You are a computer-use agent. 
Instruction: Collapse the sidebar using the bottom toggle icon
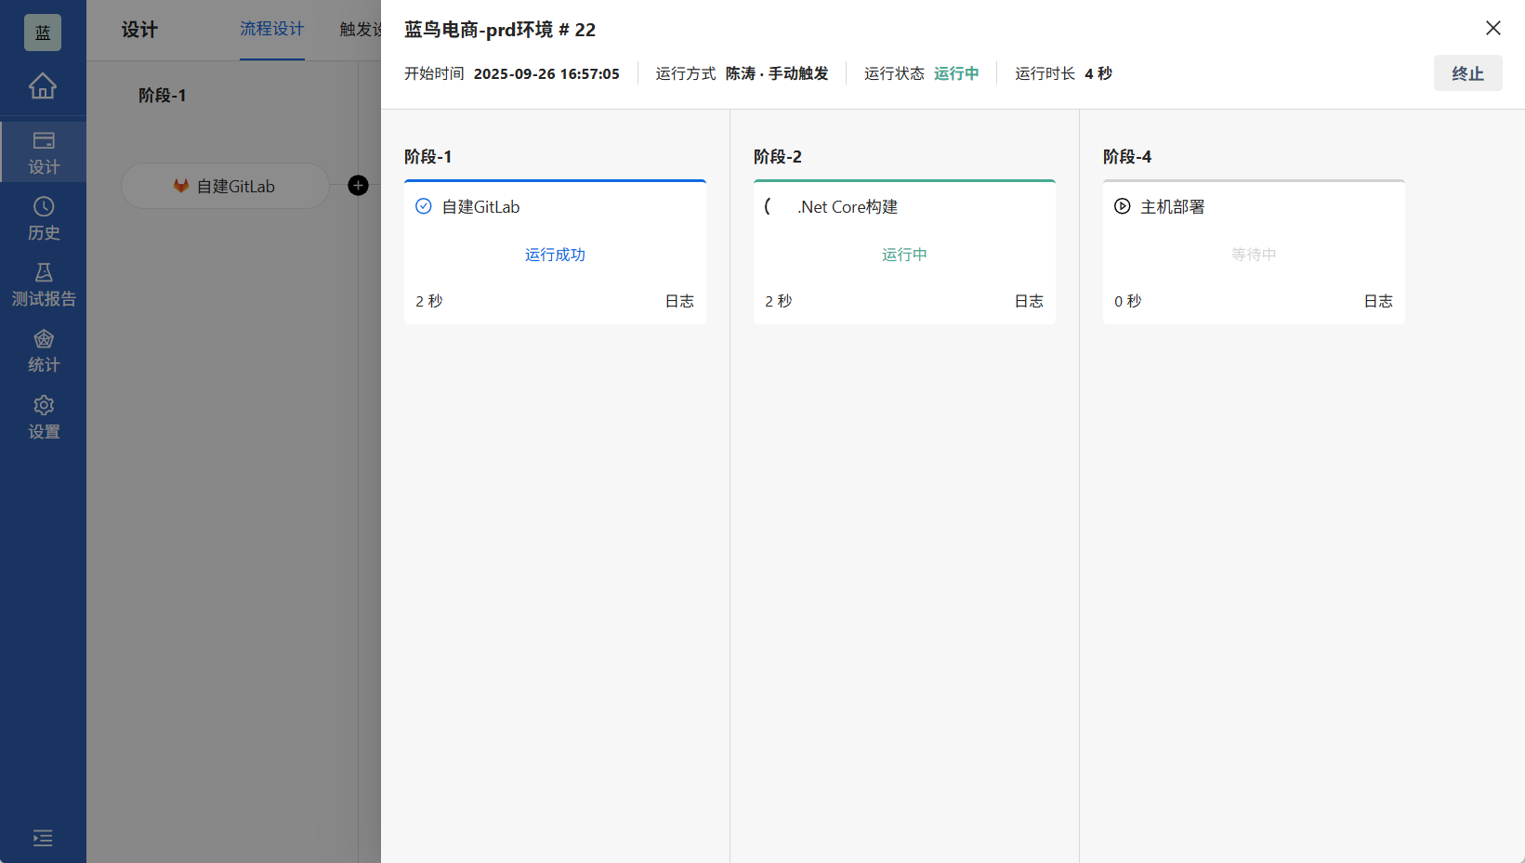43,838
